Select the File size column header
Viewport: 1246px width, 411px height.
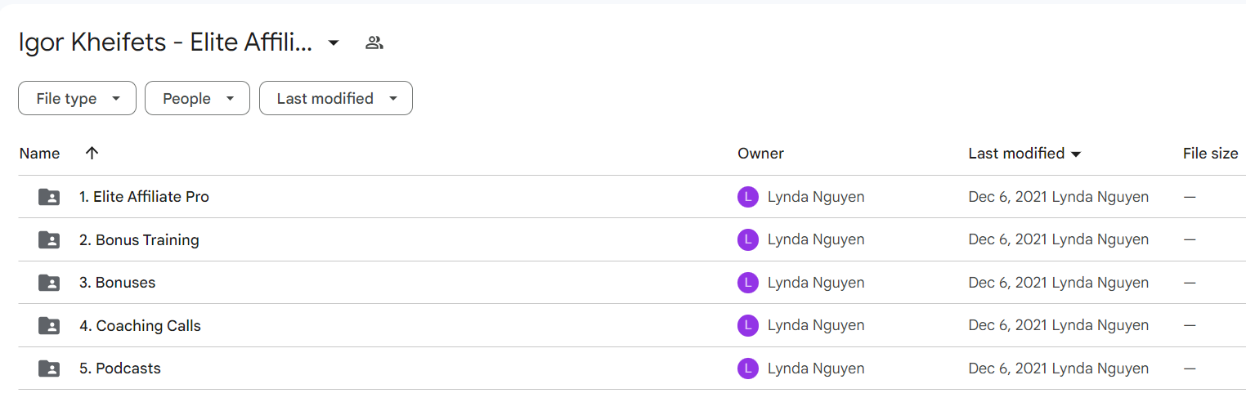1210,153
